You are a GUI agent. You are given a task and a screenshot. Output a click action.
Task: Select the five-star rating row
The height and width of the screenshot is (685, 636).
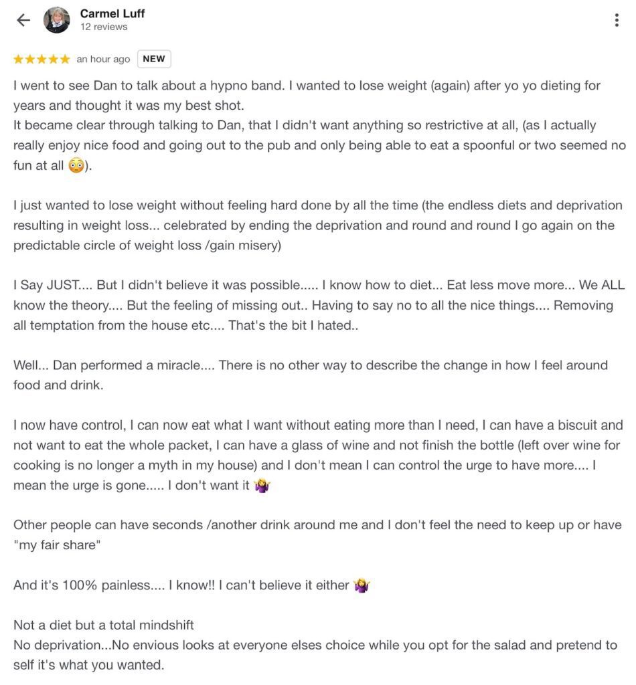pyautogui.click(x=43, y=59)
